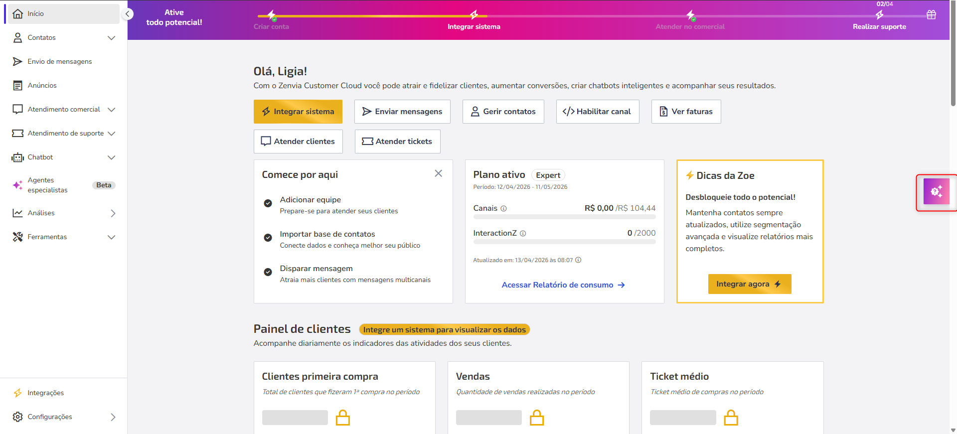Expand the Contatos menu chevron
The image size is (957, 434).
point(112,38)
